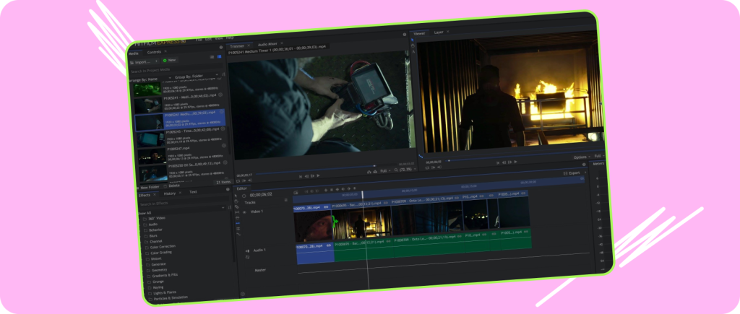
Task: Click the clock icon beside the timecode
Action: pyautogui.click(x=244, y=196)
